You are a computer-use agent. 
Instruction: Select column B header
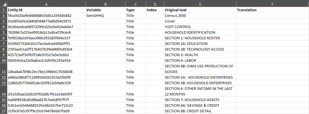[x=105, y=4]
